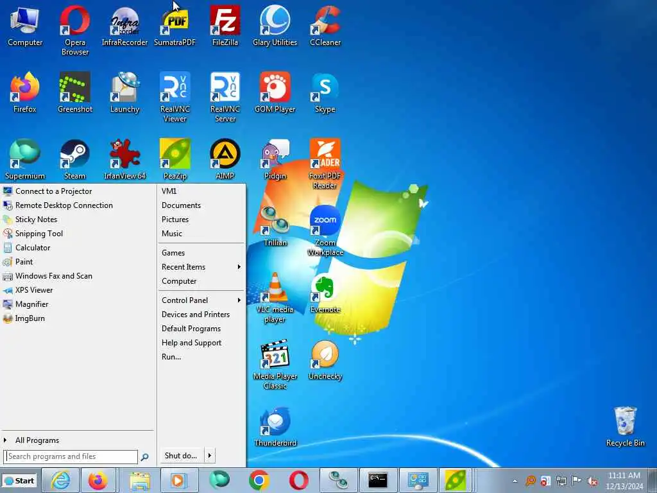Click the CCleaner desktop icon

(325, 25)
